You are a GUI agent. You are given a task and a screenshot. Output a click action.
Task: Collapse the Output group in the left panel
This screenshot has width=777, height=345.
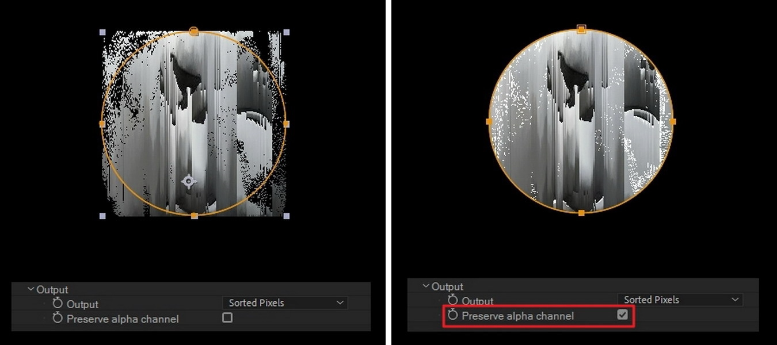click(31, 289)
